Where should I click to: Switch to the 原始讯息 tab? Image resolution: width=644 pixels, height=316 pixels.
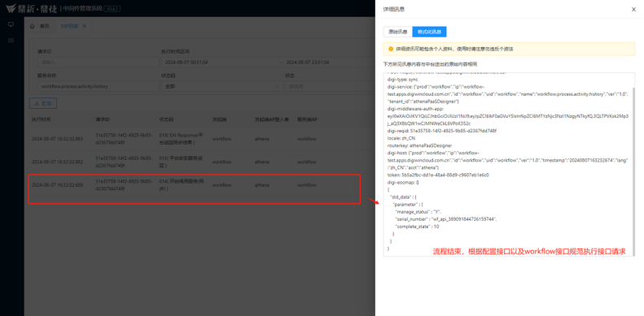pos(397,32)
